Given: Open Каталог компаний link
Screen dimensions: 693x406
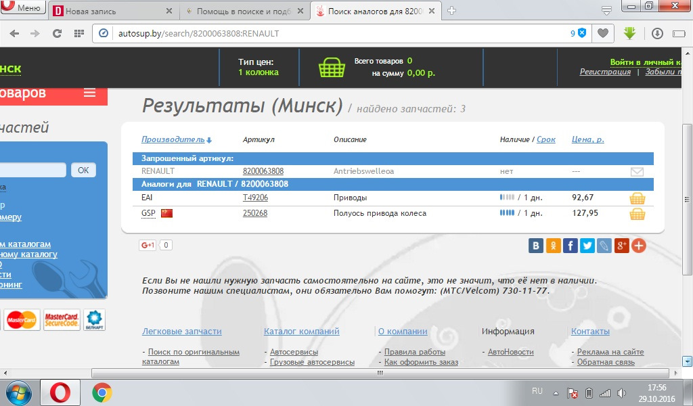Looking at the screenshot, I should point(301,332).
